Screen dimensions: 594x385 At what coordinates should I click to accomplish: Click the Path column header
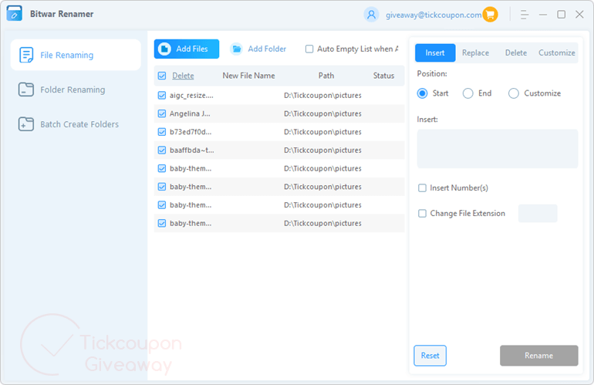[x=326, y=76]
